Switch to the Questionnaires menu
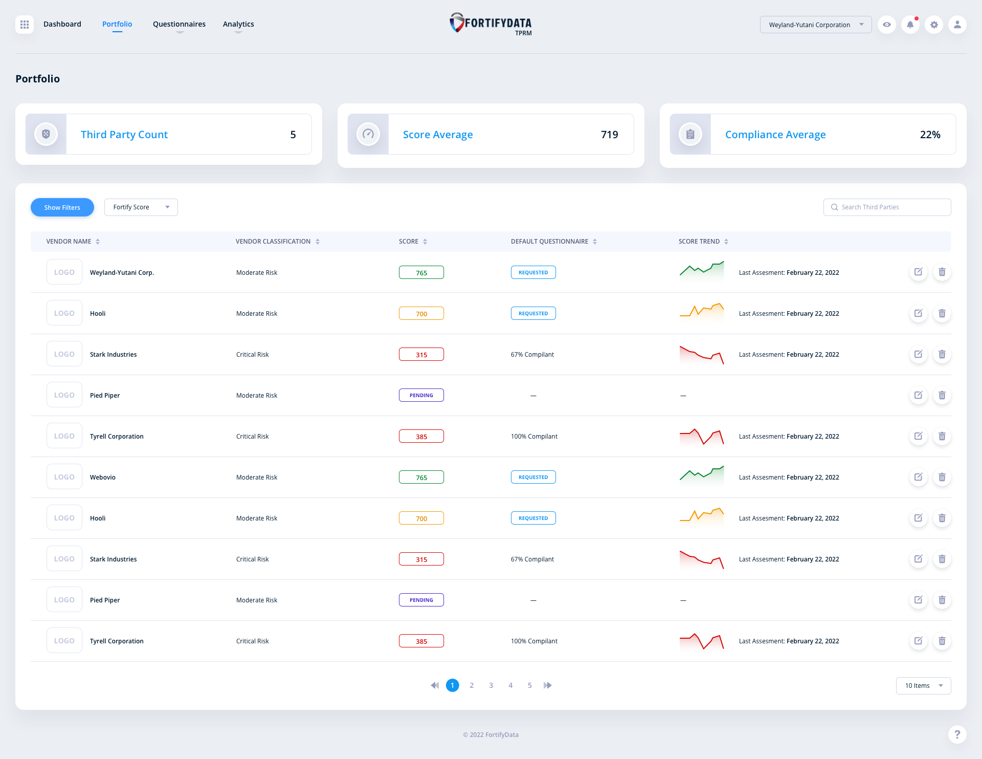The height and width of the screenshot is (759, 982). pos(178,24)
